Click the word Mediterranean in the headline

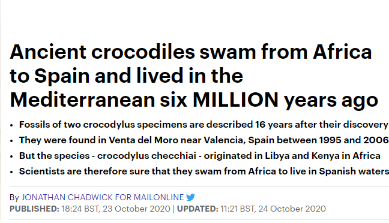point(82,100)
